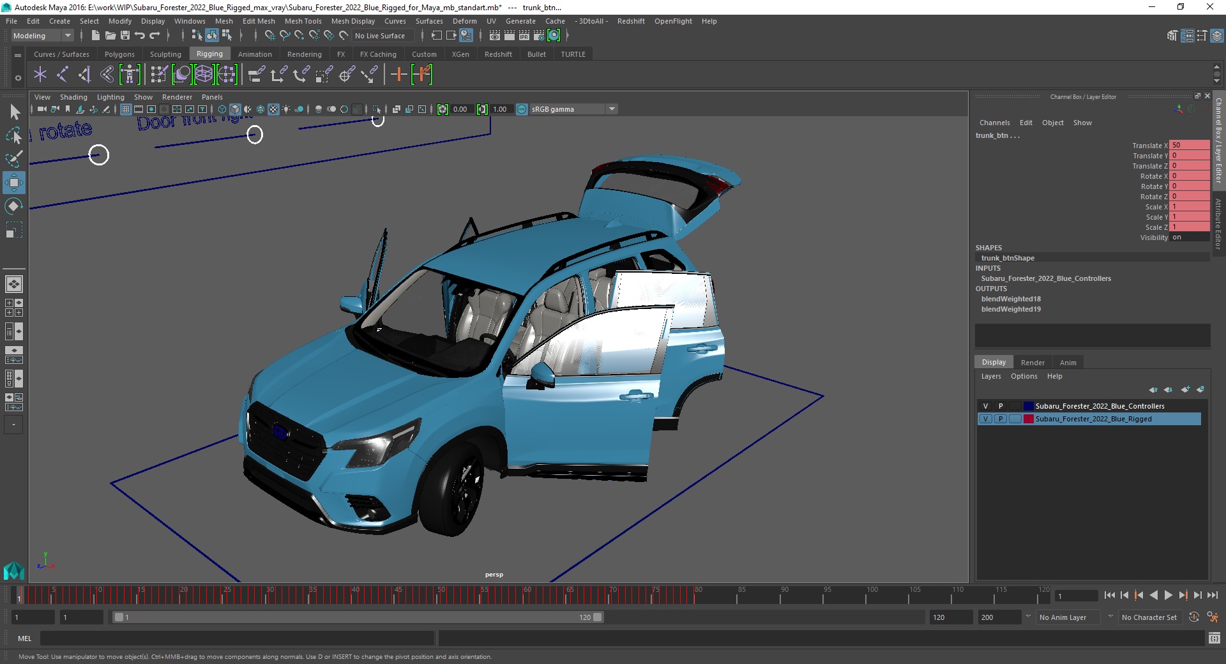Toggle auto keyframe button
1226x664 pixels.
coord(1194,617)
